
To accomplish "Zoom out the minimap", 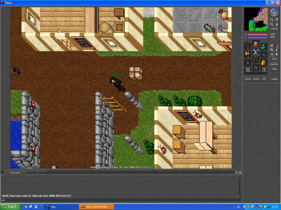I will click(x=272, y=20).
